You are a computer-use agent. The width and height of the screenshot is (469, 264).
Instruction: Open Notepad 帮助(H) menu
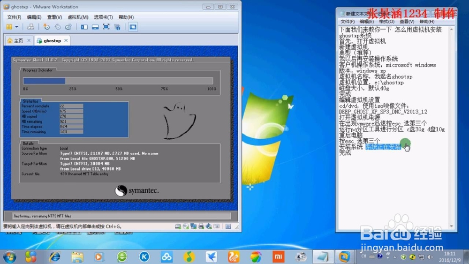[x=427, y=22]
